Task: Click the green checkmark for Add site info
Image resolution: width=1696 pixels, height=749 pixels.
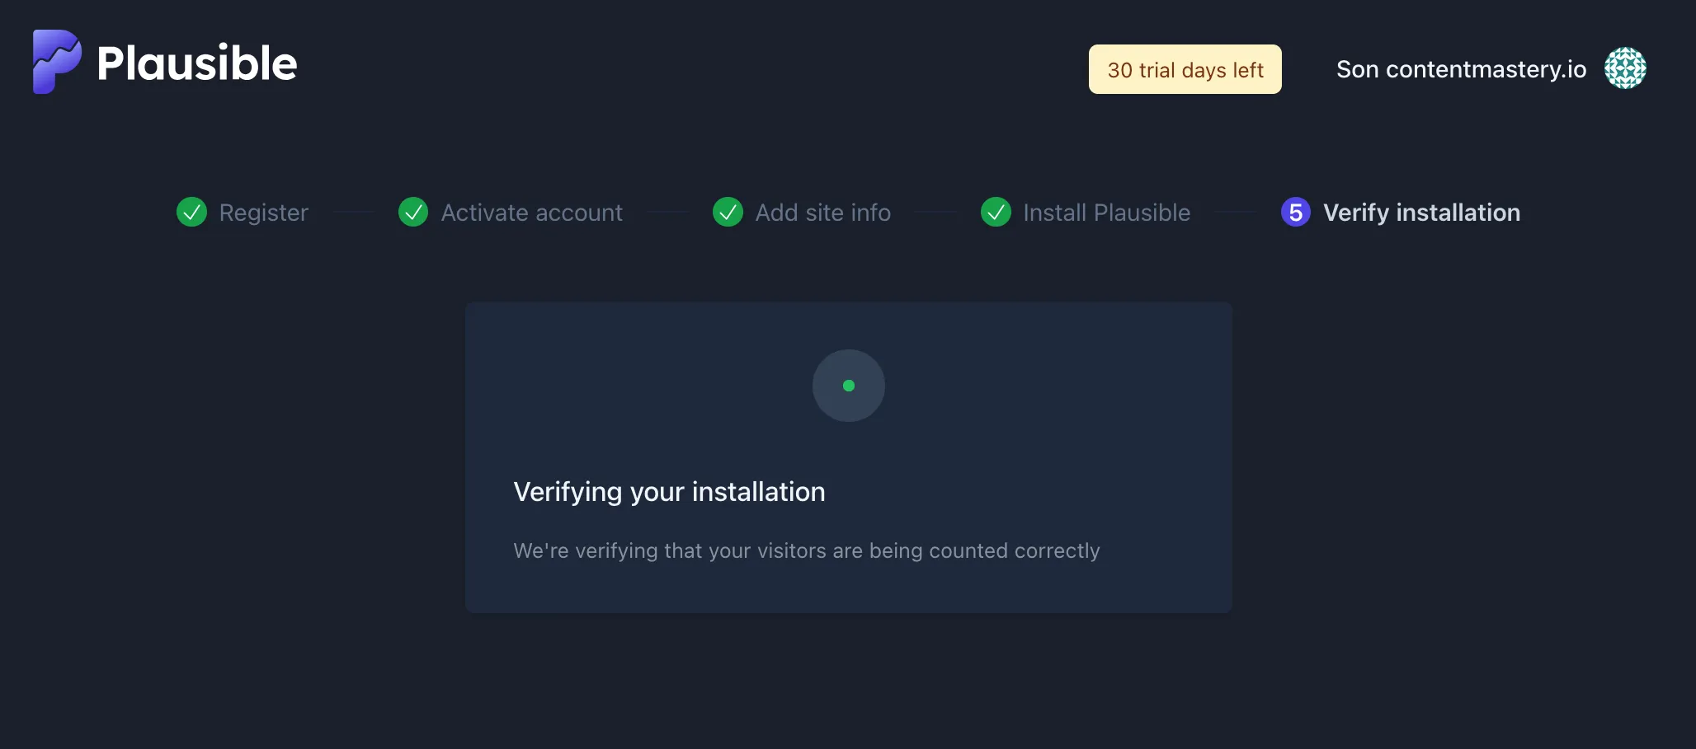Action: (x=728, y=212)
